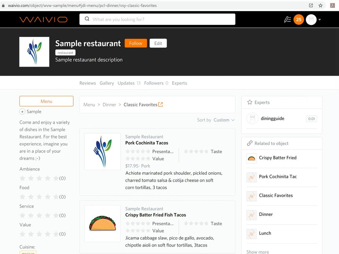The height and width of the screenshot is (254, 339).
Task: Expand the account dropdown arrow
Action: click(319, 19)
